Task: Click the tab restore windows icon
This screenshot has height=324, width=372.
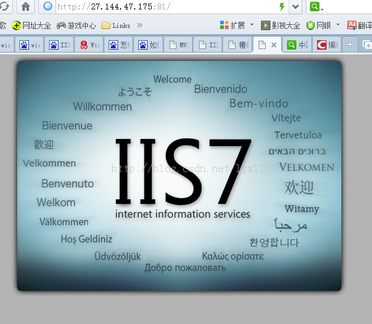Action: [x=367, y=44]
